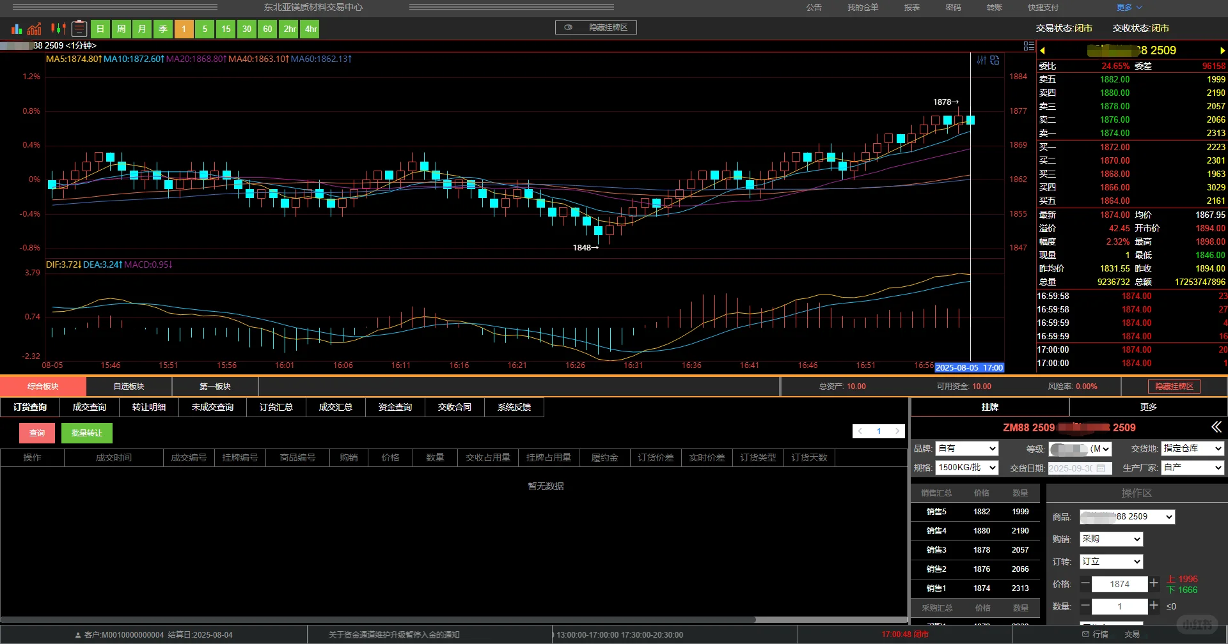Image resolution: width=1228 pixels, height=644 pixels.
Task: Go to previous commodity with left arrow
Action: click(1043, 50)
